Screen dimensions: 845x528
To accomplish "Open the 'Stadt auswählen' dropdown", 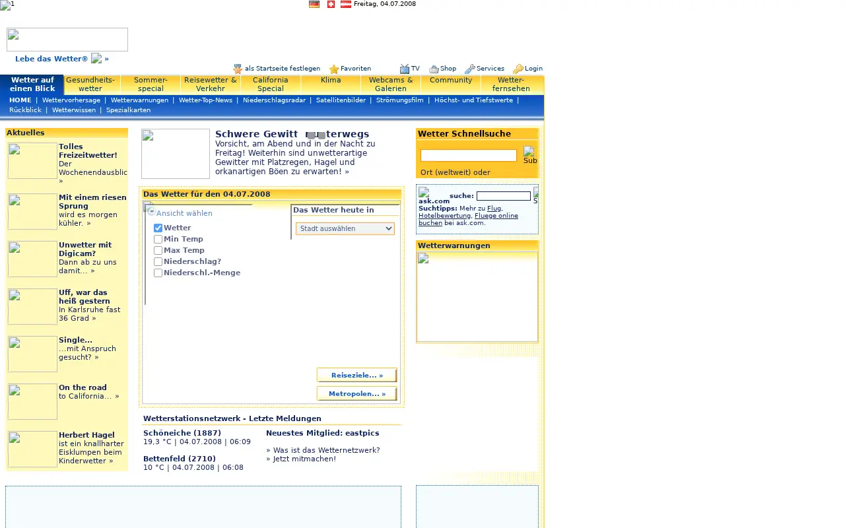I will point(345,228).
